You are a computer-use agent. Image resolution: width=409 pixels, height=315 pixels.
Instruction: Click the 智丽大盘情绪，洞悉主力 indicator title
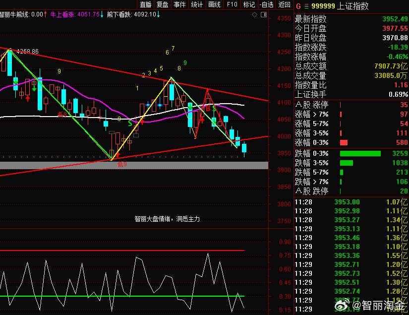pyautogui.click(x=167, y=219)
